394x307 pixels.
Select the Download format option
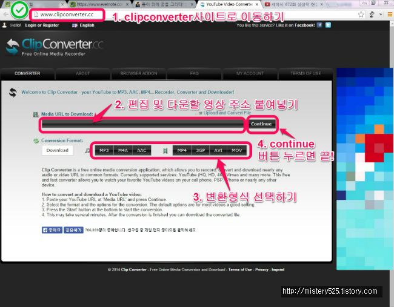(58, 150)
